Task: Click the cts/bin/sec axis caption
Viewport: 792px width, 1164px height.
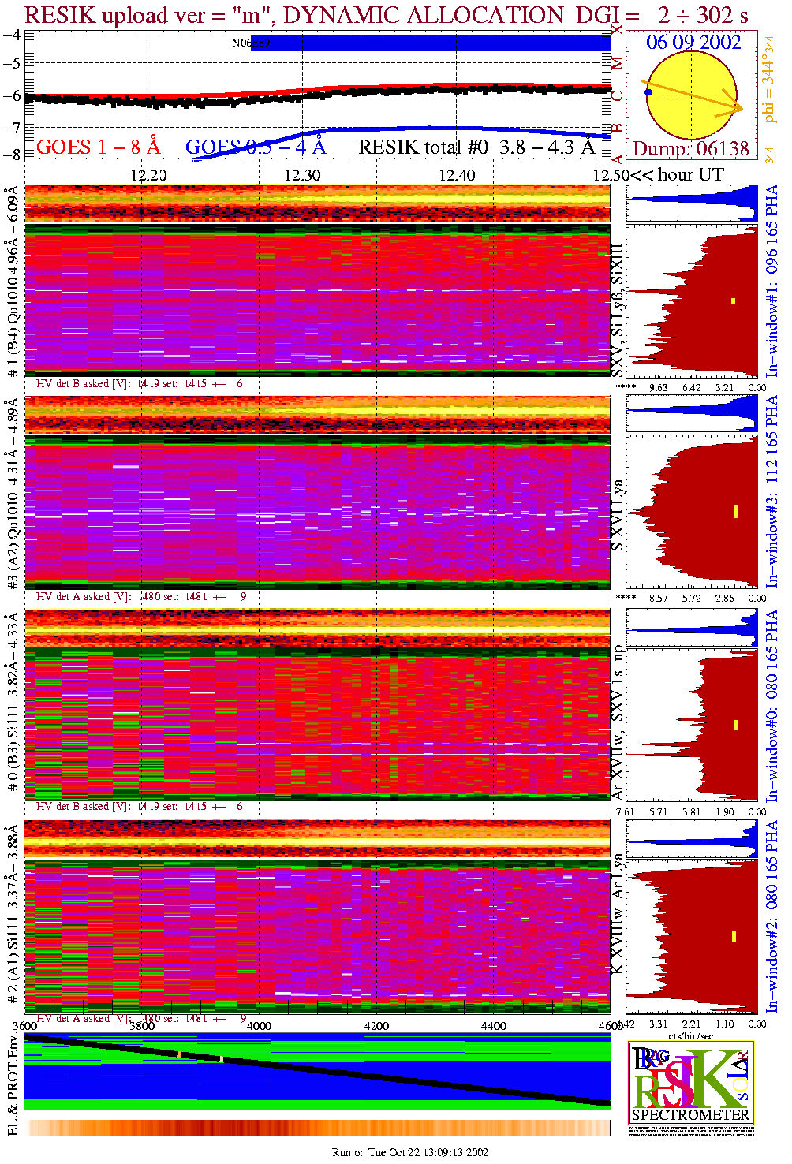Action: coord(691,1035)
